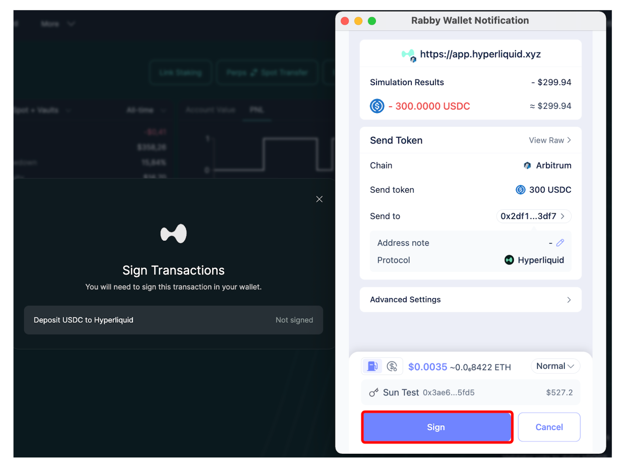Open the Normal gas speed dropdown
This screenshot has width=628, height=470.
(x=555, y=366)
